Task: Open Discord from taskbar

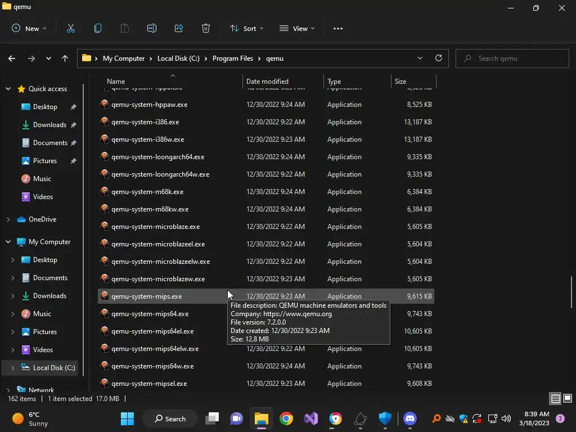Action: point(410,418)
